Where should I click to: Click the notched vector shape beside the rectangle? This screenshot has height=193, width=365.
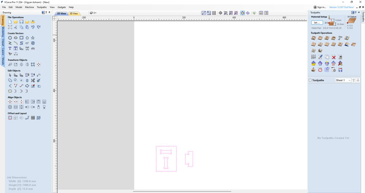pyautogui.click(x=189, y=159)
